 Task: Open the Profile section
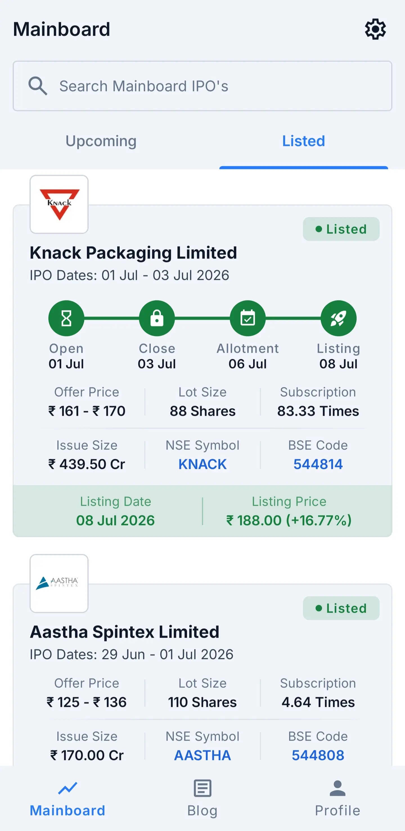pos(337,799)
